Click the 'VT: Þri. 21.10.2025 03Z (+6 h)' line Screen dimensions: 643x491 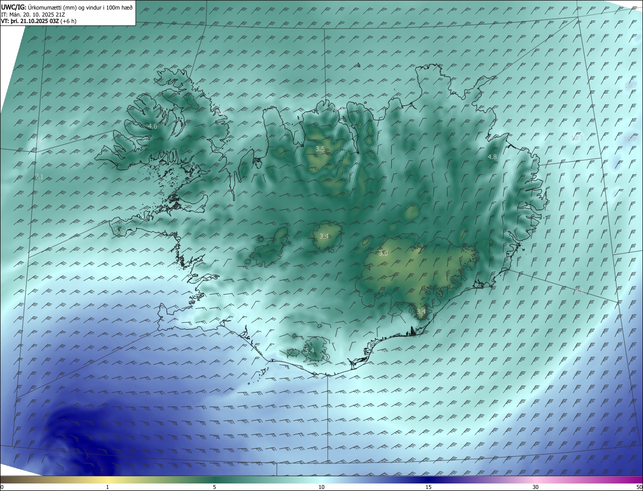click(39, 21)
